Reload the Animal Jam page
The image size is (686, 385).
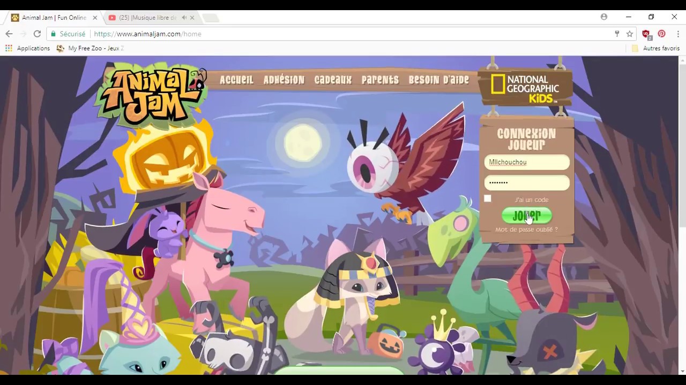pos(37,34)
